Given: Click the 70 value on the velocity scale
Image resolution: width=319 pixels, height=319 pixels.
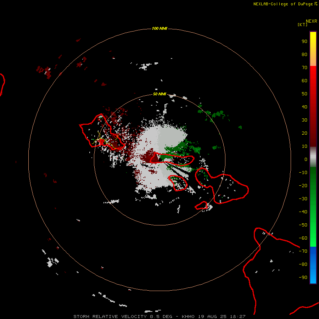Looking at the screenshot, I should coord(304,68).
